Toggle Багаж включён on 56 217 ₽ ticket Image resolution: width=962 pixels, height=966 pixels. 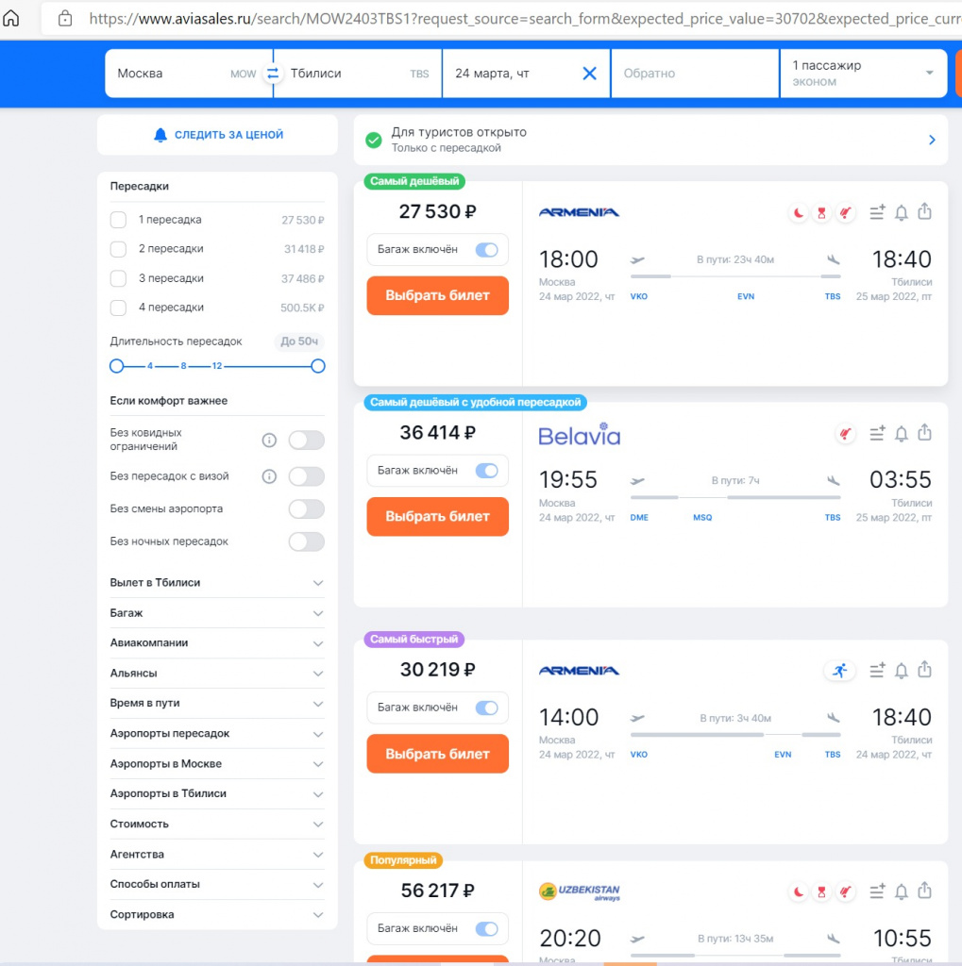tap(486, 928)
